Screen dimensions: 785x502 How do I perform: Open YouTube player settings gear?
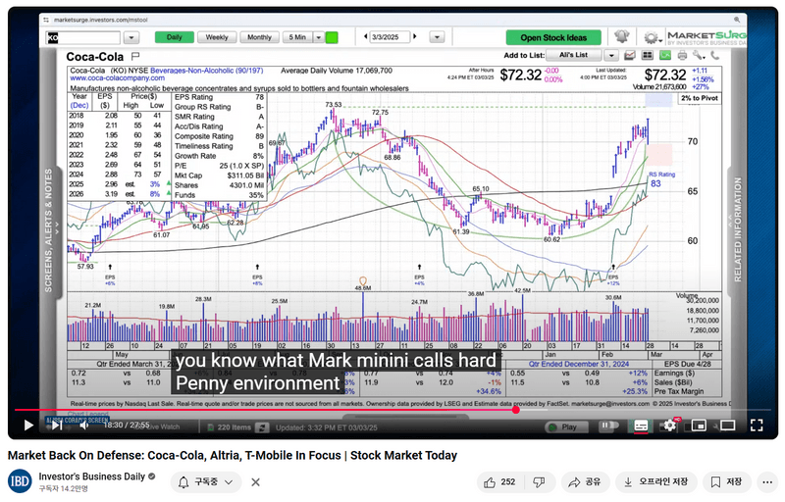point(669,426)
